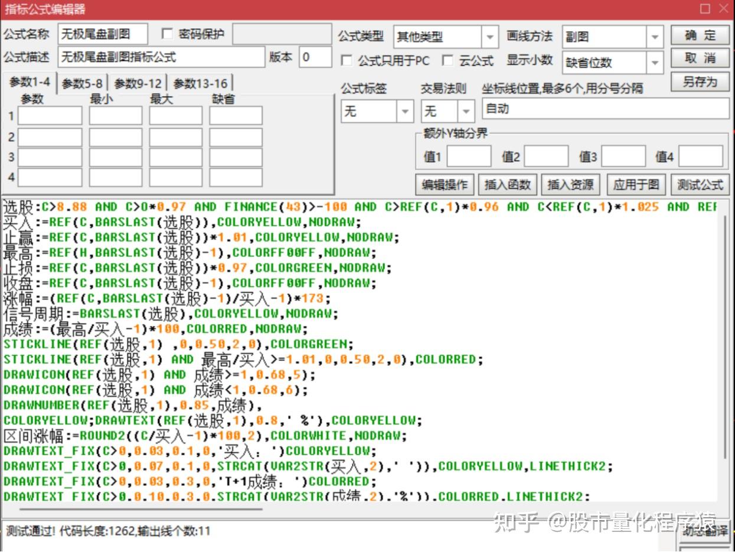
Task: Click row 2 最小 field
Action: [x=116, y=137]
